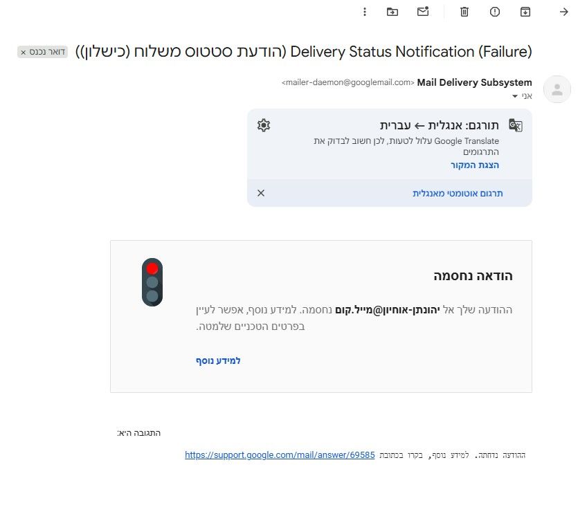Click the sender profile avatar
This screenshot has width=578, height=505.
[557, 89]
